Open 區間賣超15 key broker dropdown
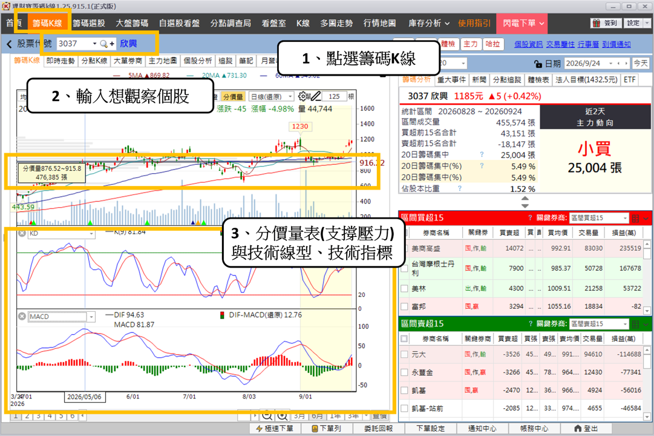Viewport: 654px width, 436px height. pos(625,324)
